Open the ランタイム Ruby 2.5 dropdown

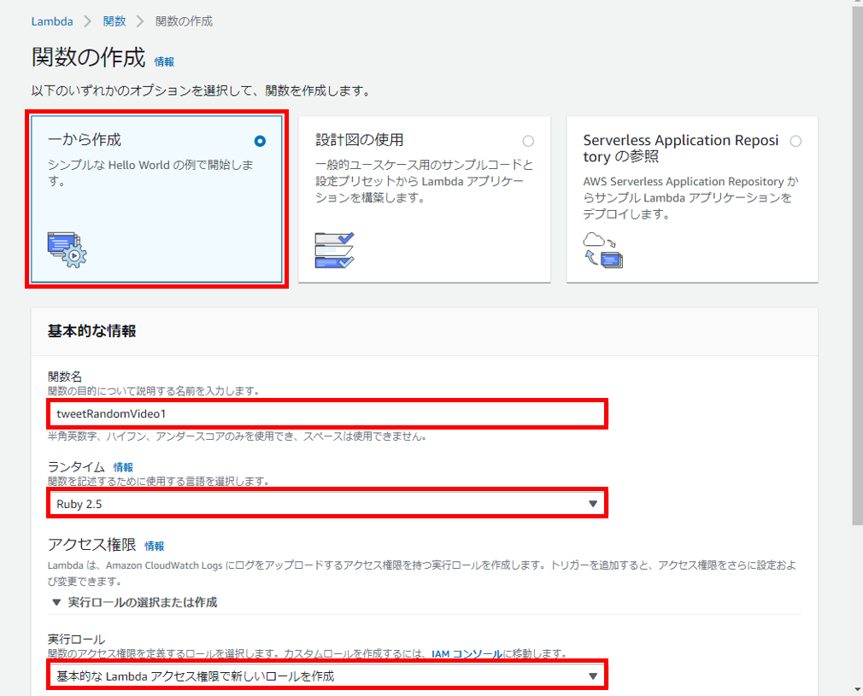328,504
